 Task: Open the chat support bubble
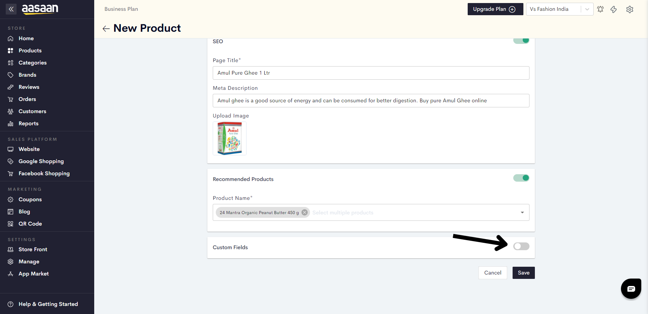click(x=631, y=289)
